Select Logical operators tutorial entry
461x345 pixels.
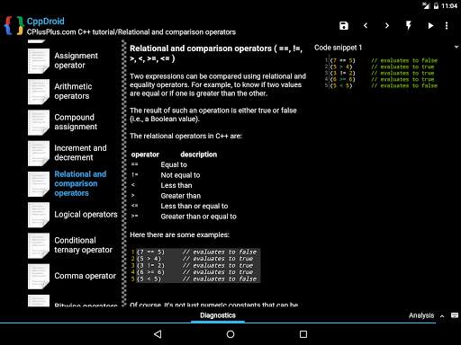(86, 215)
